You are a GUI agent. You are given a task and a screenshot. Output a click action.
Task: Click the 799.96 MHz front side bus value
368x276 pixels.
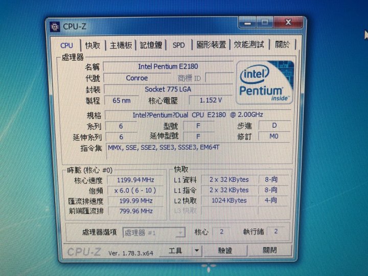135,211
